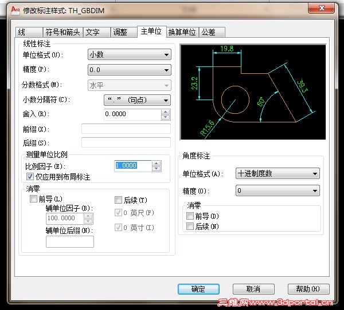The image size is (344, 310).
Task: Increase the 舍入 value with the up arrow
Action: (x=166, y=112)
